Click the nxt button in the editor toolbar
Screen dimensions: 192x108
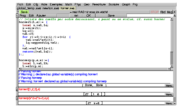(x=76, y=16)
